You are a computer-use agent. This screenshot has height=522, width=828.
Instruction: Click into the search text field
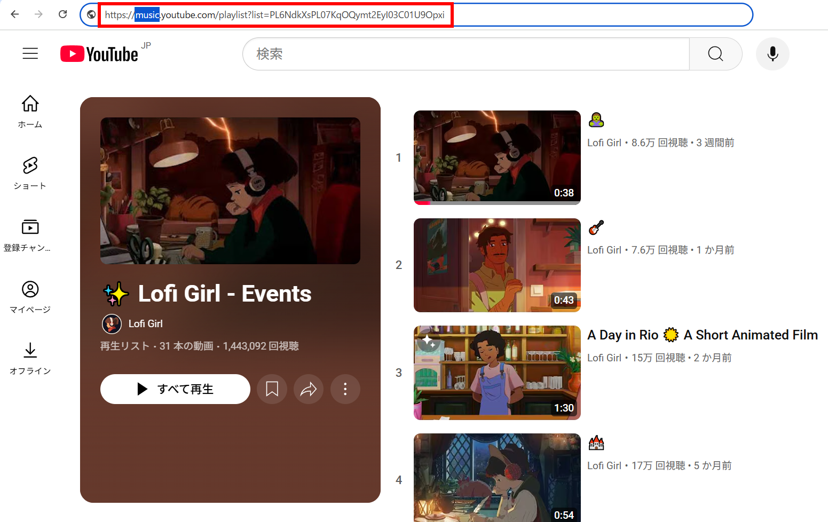pyautogui.click(x=466, y=54)
